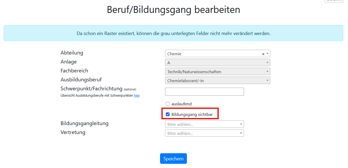348x168 pixels.
Task: Uncheck the Bildungsgang sichtbar checkbox
Action: [x=168, y=114]
